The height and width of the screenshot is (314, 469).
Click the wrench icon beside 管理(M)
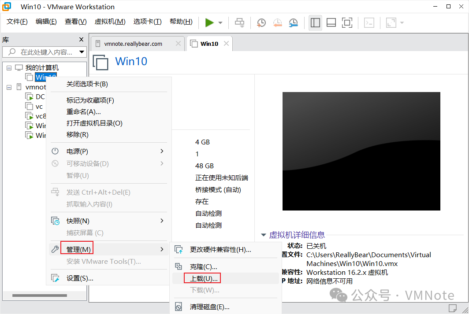(55, 249)
